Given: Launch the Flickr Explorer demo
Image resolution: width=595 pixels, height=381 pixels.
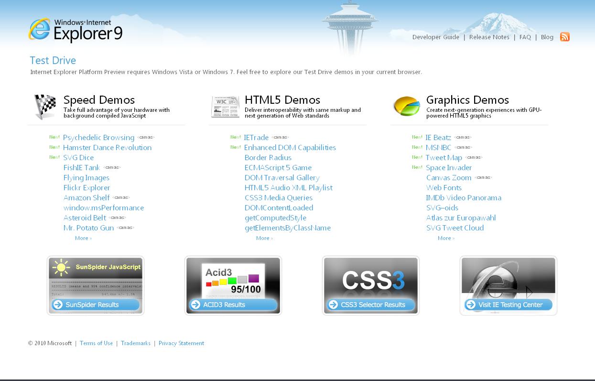Looking at the screenshot, I should [x=87, y=188].
